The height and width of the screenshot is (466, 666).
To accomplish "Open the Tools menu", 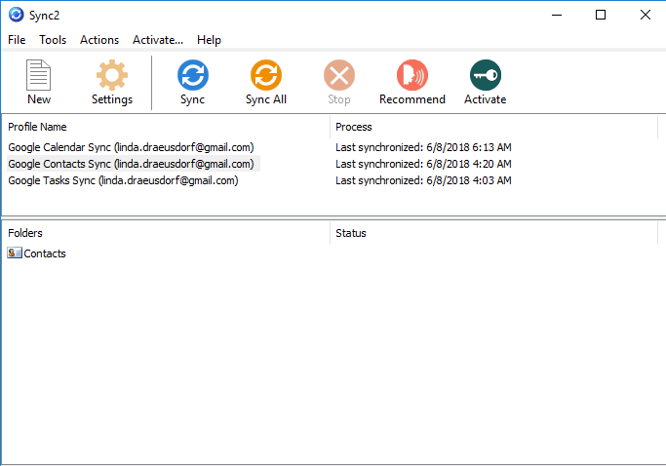I will pyautogui.click(x=53, y=40).
